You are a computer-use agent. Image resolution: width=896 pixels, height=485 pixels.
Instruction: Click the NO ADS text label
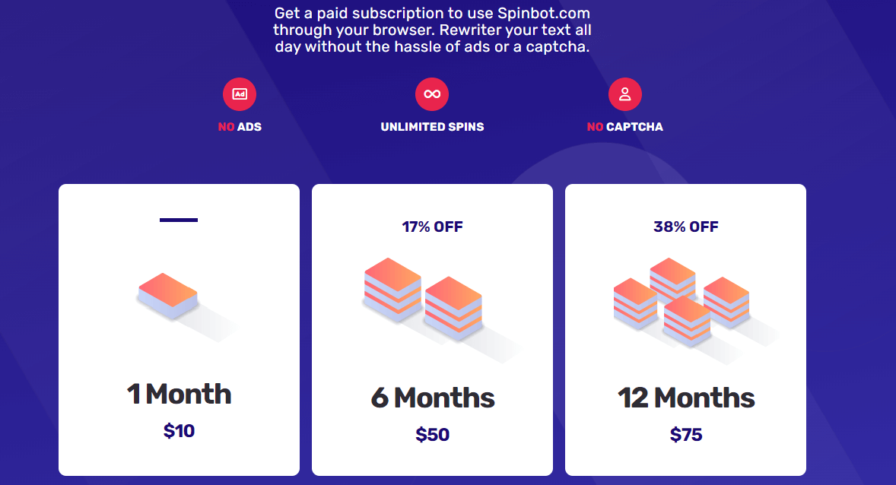(x=240, y=127)
